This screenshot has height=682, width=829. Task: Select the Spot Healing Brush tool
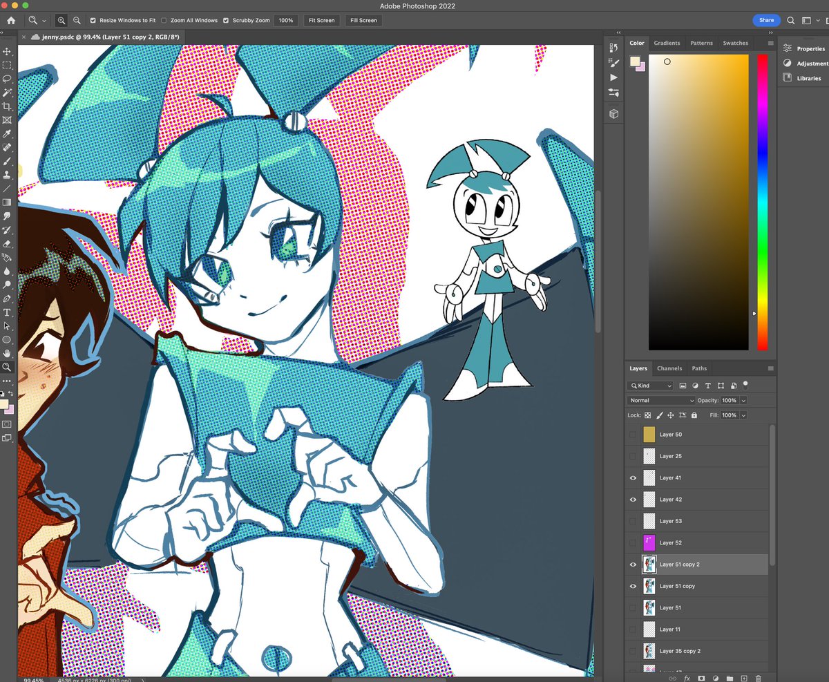tap(7, 147)
